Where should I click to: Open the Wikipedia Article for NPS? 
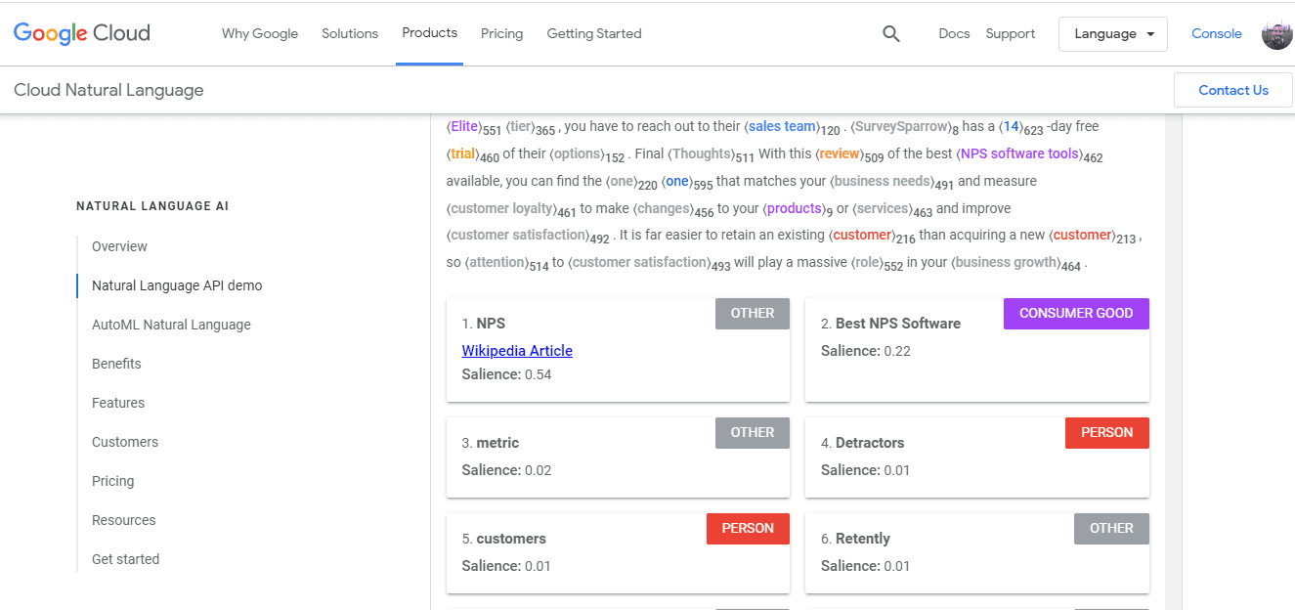click(517, 350)
